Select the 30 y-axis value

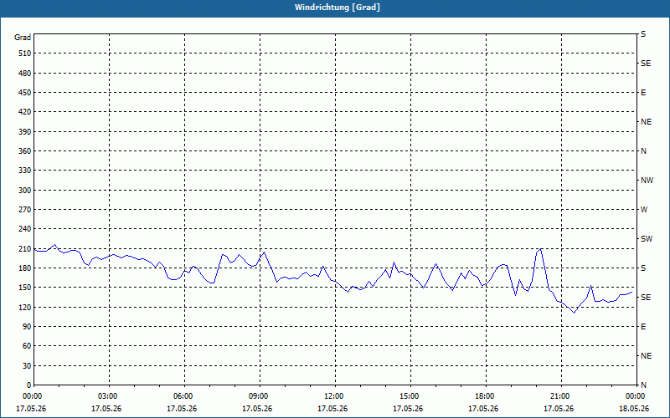[x=27, y=366]
